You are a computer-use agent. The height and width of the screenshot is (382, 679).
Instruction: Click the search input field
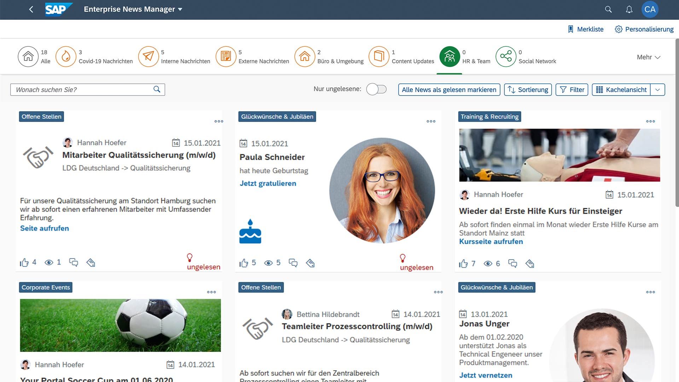(88, 89)
